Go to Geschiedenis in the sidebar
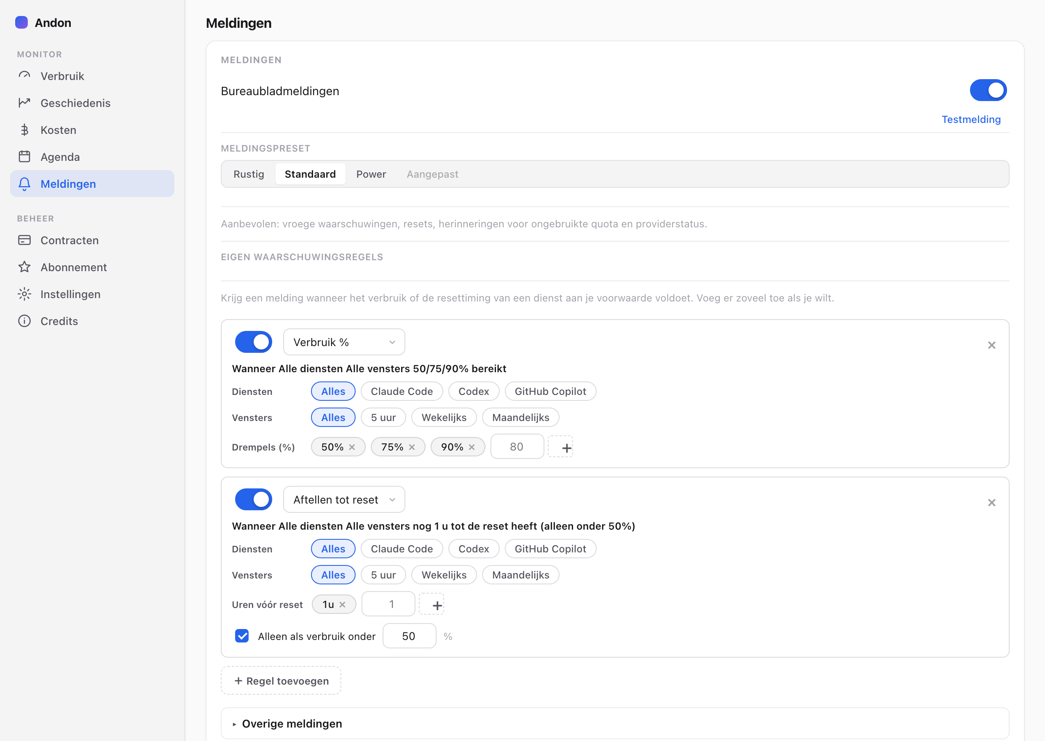The image size is (1045, 741). [92, 103]
